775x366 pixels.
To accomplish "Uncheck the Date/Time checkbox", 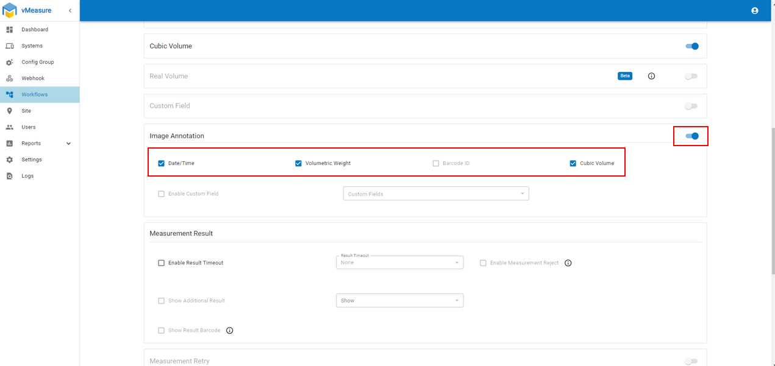I will (162, 163).
